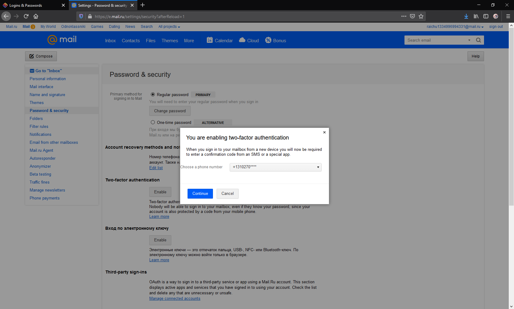Expand the All projects dropdown

point(169,27)
